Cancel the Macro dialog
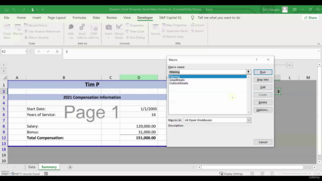This screenshot has width=322, height=181. 263,142
